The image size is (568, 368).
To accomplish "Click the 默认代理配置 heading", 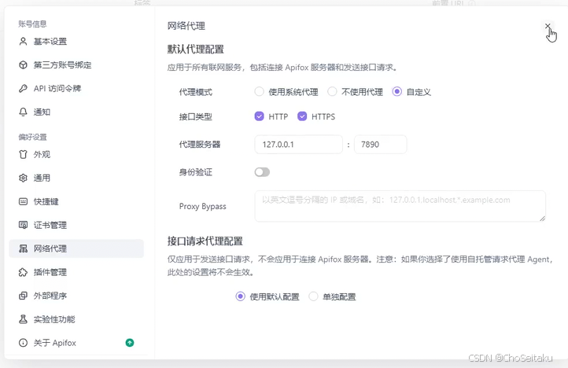I will (x=196, y=50).
